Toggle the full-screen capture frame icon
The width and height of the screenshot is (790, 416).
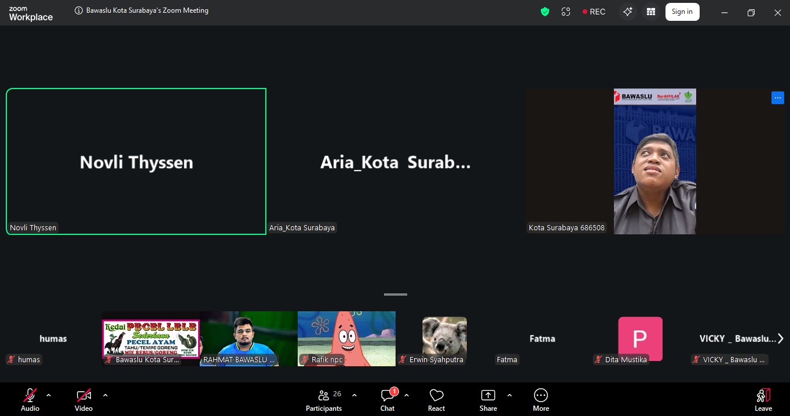click(x=566, y=12)
